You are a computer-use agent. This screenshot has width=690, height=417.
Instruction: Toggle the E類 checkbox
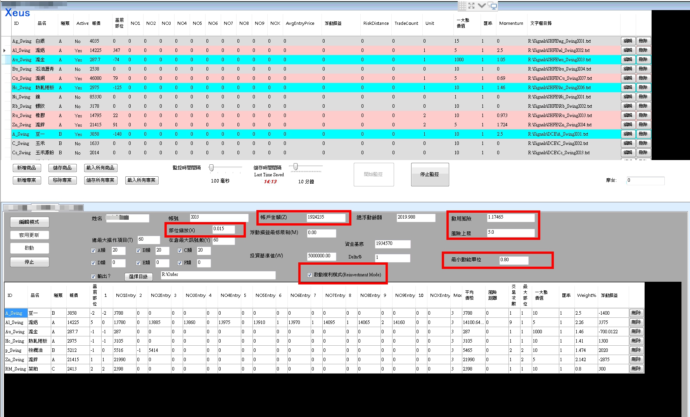click(138, 263)
